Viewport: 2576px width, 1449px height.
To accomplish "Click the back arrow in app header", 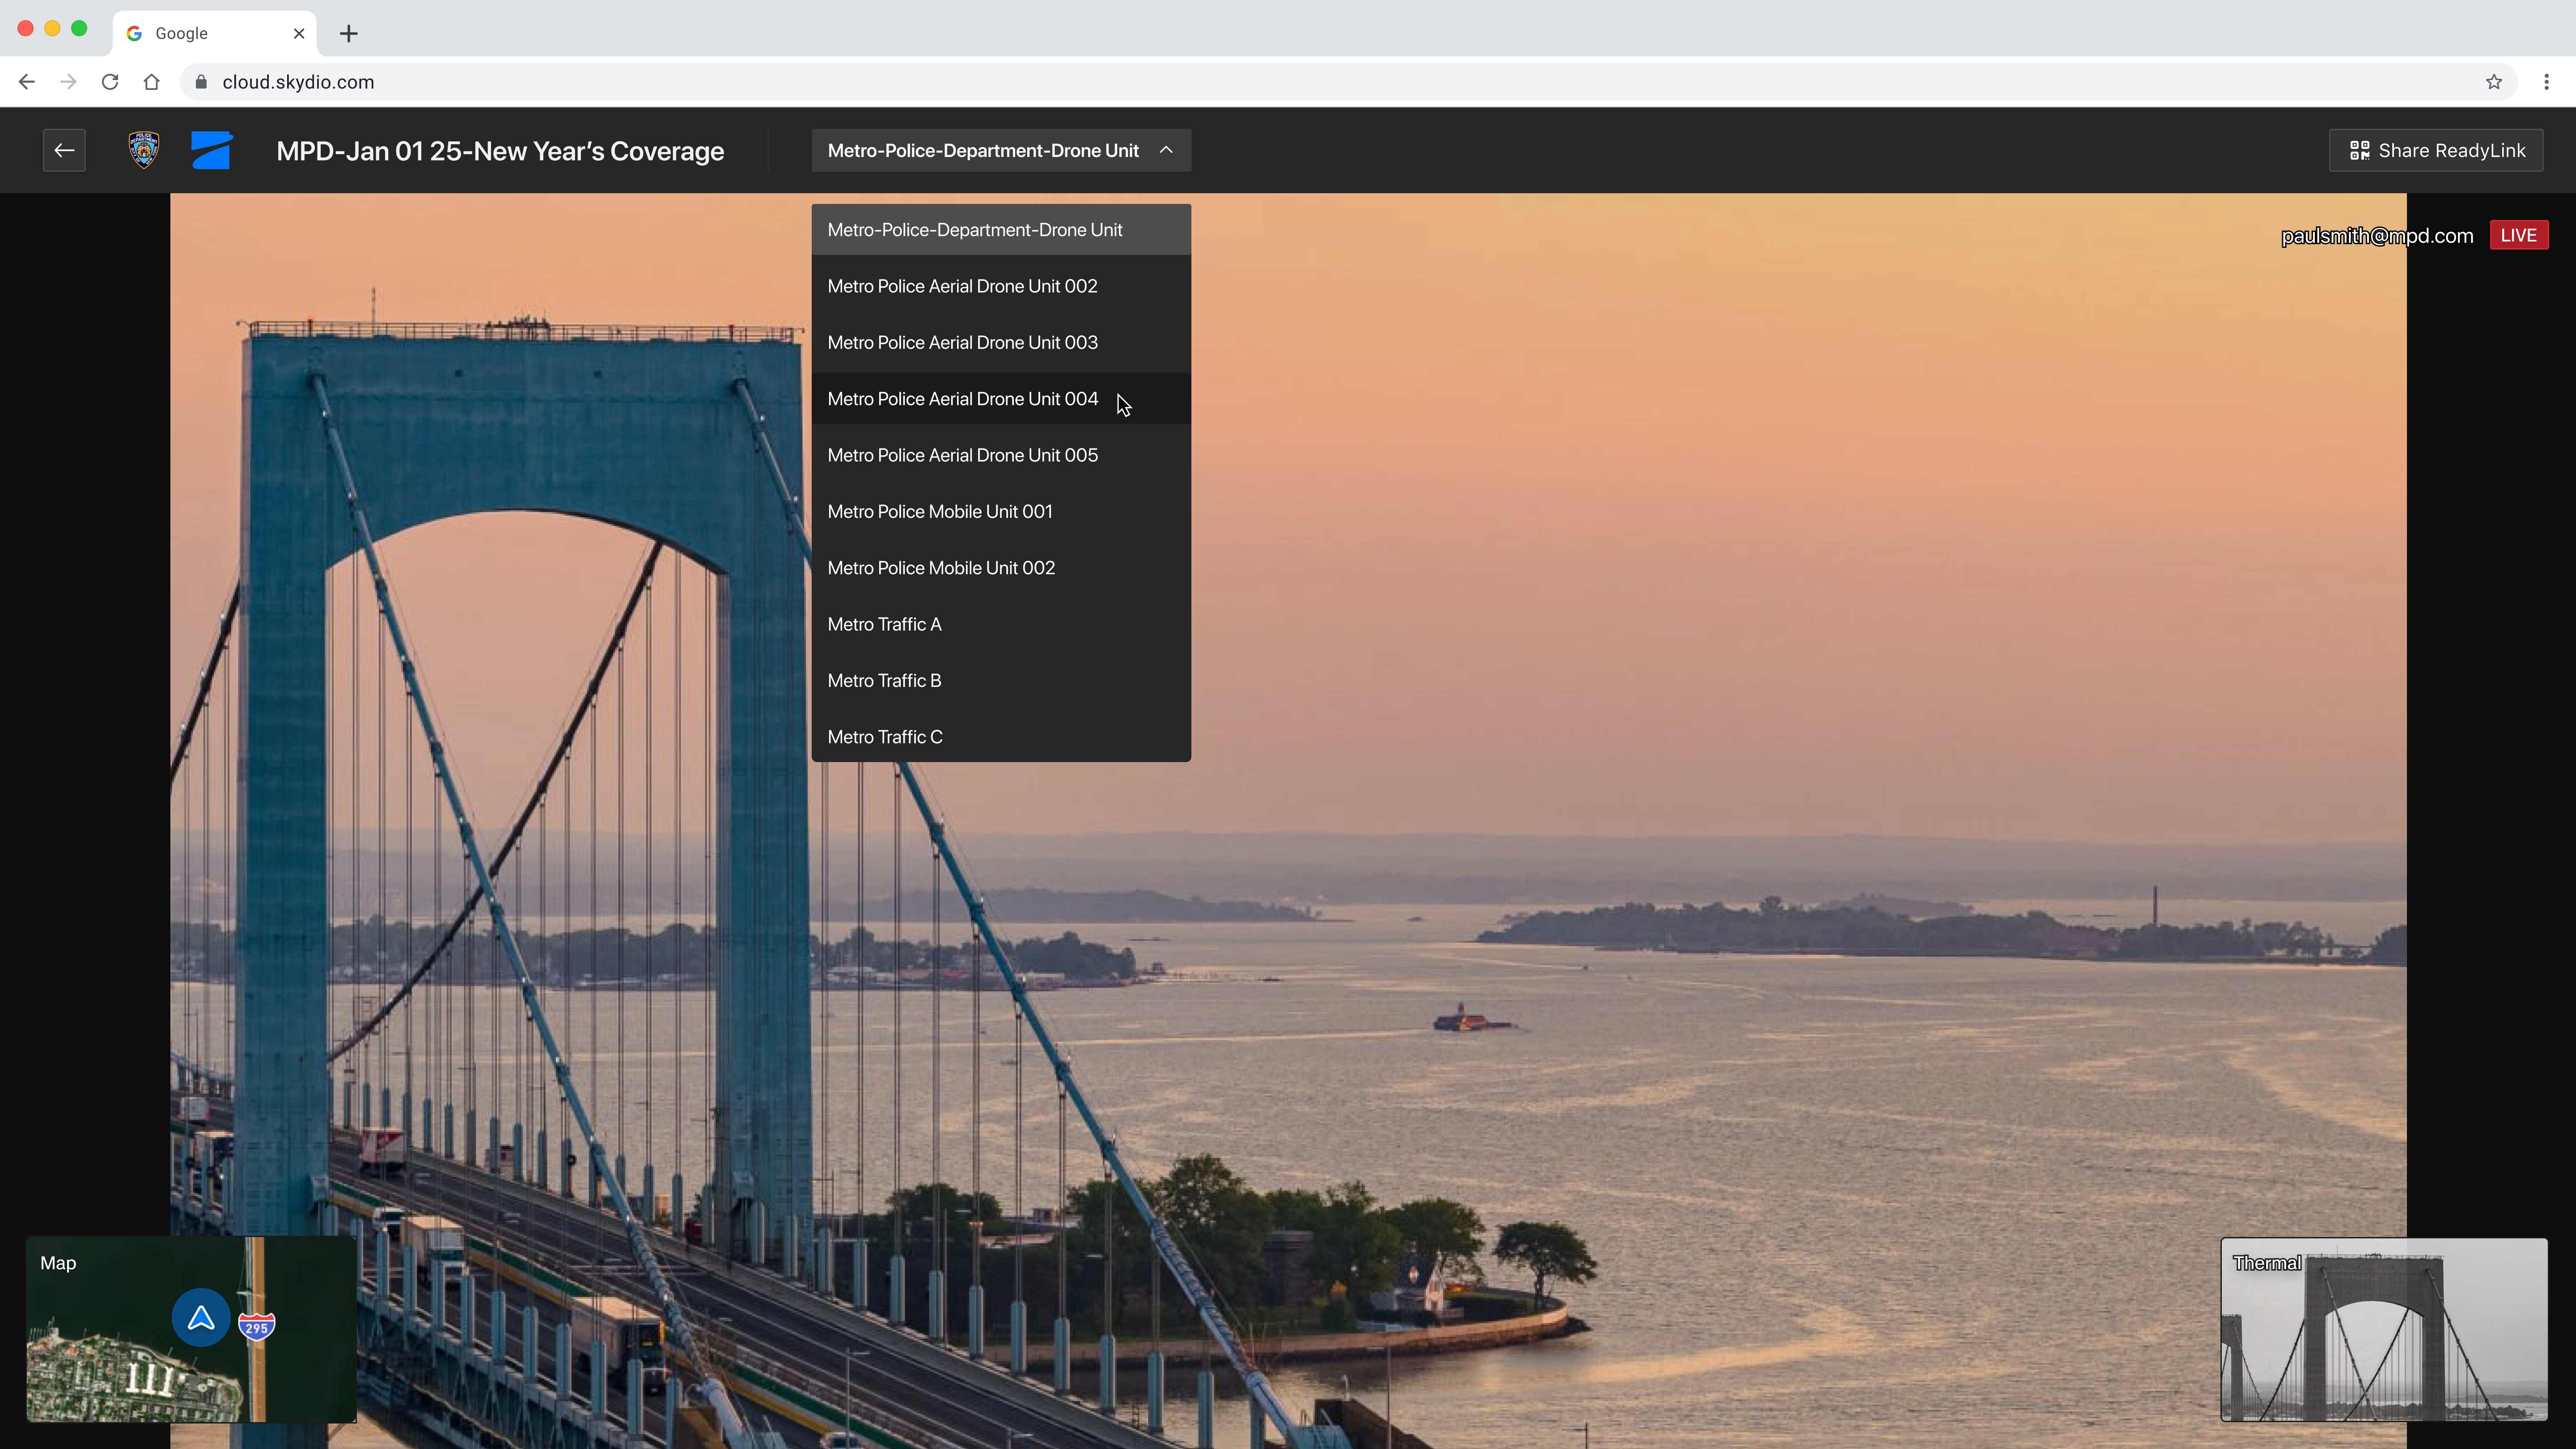I will coord(64,150).
